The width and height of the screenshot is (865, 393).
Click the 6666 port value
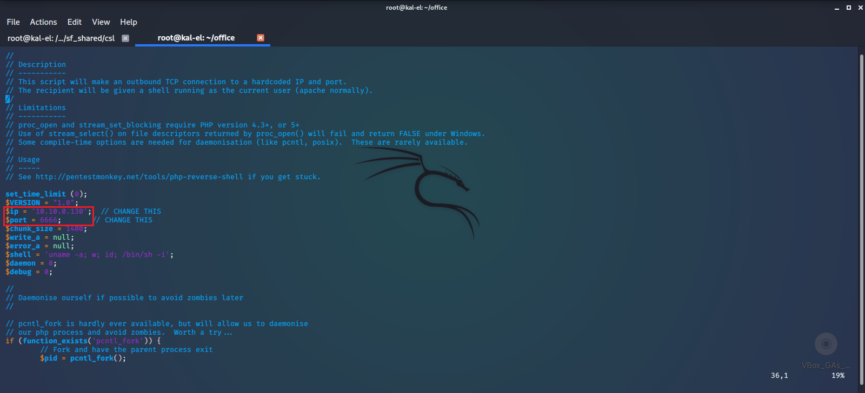tap(49, 220)
